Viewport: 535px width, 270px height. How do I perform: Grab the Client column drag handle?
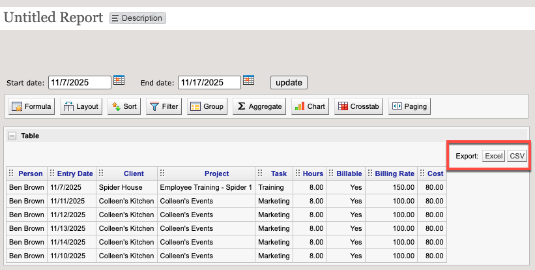pos(101,173)
